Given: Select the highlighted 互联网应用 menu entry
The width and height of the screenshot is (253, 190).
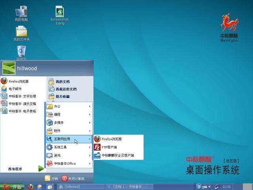Looking at the screenshot, I should pyautogui.click(x=69, y=139).
